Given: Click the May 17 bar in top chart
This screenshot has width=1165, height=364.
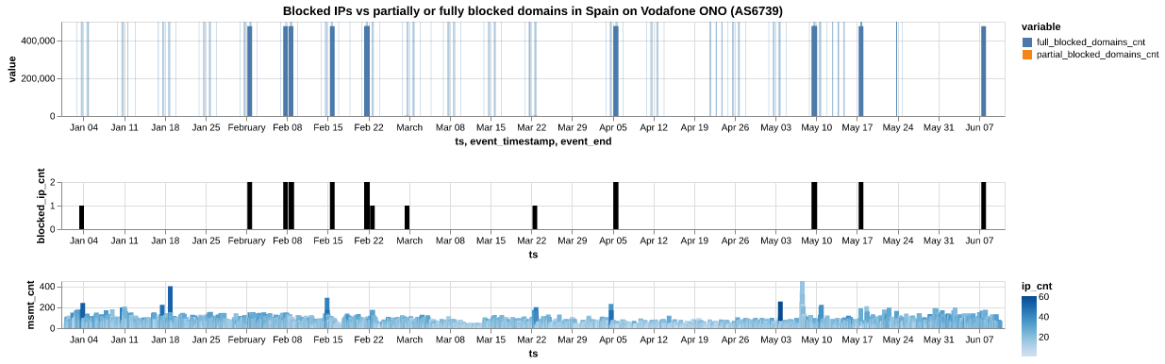Looking at the screenshot, I should pos(860,71).
